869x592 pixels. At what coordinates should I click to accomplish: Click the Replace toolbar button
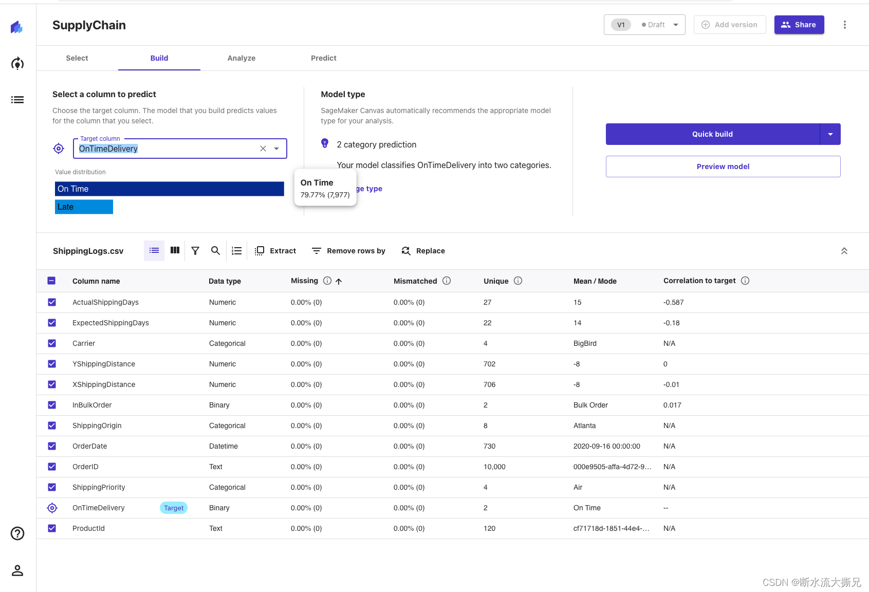tap(423, 251)
